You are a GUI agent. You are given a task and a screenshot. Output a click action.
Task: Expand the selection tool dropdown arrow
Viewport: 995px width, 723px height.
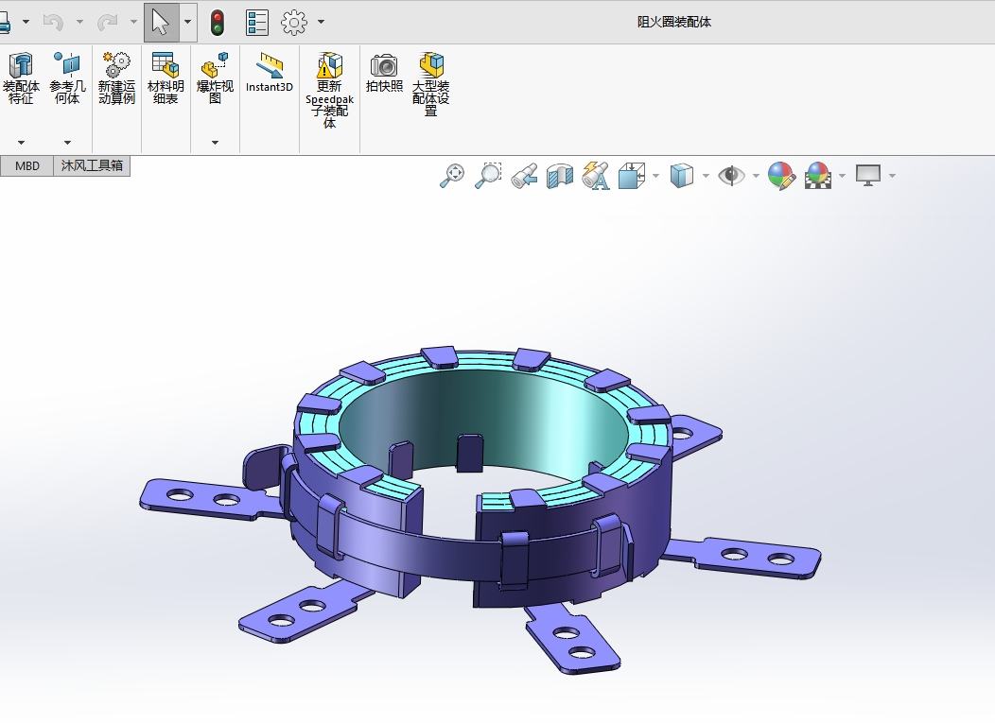point(188,22)
